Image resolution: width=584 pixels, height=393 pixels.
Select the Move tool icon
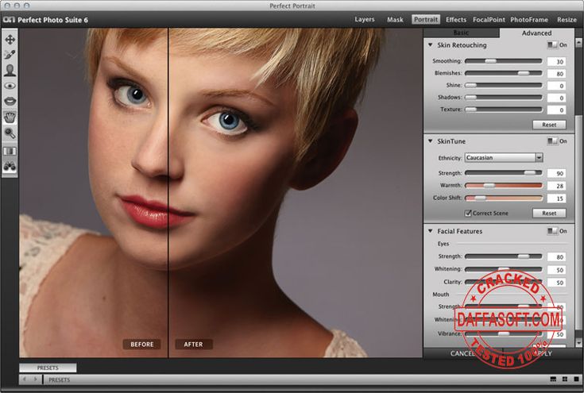pos(10,39)
